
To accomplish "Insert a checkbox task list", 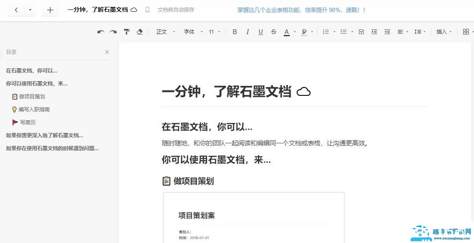I will click(x=361, y=32).
